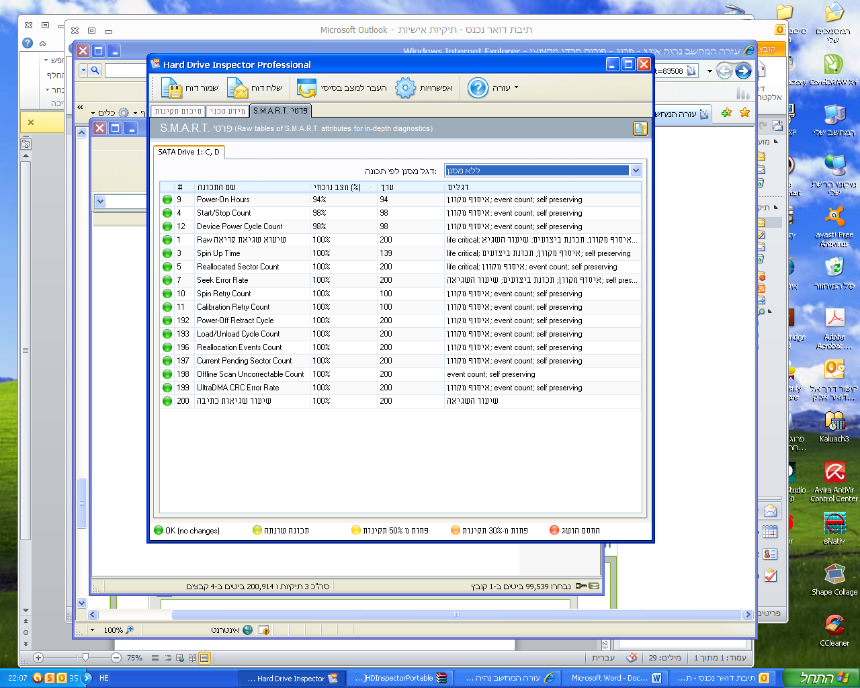Click the HE language indicator on taskbar
Viewport: 860px width, 688px height.
[104, 678]
